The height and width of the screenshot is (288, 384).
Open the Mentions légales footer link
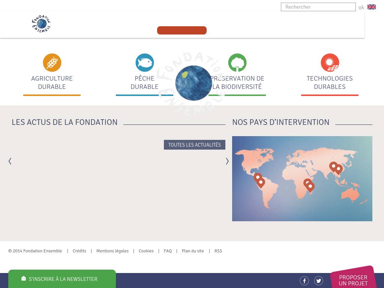(112, 251)
